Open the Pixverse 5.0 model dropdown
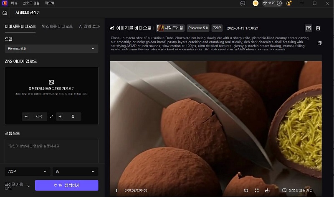Viewport: 334px width, 197px height. (52, 49)
